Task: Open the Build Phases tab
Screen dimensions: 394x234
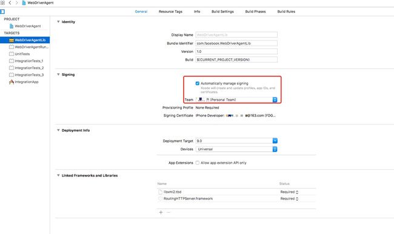Action: pyautogui.click(x=255, y=12)
